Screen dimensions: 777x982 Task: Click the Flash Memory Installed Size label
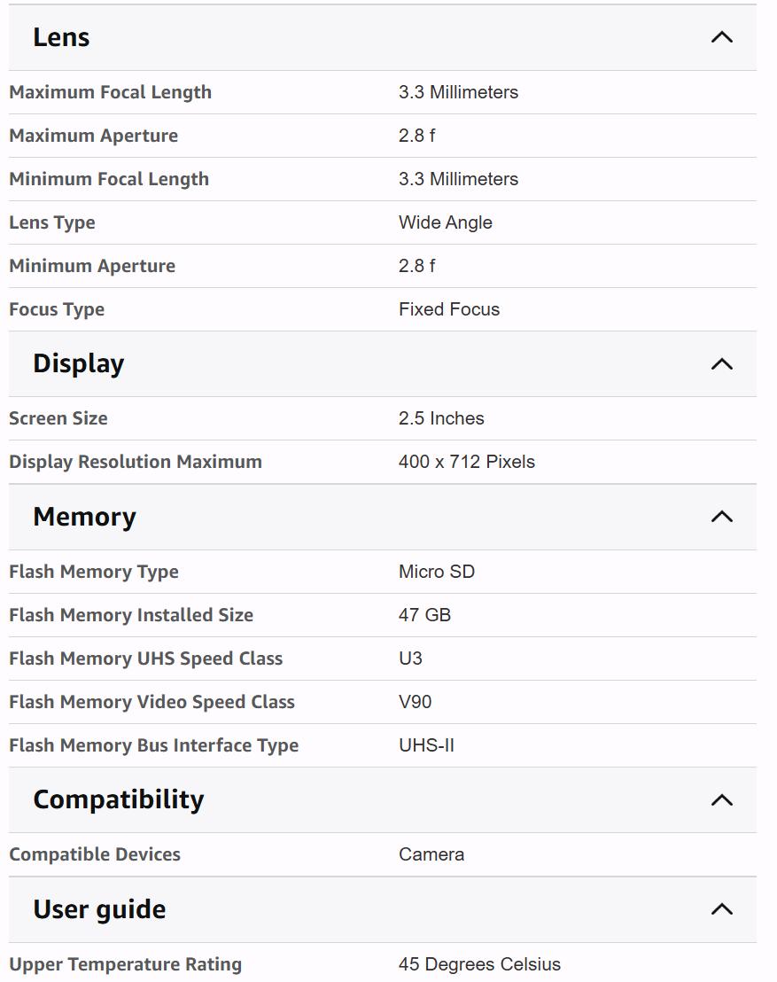click(131, 615)
